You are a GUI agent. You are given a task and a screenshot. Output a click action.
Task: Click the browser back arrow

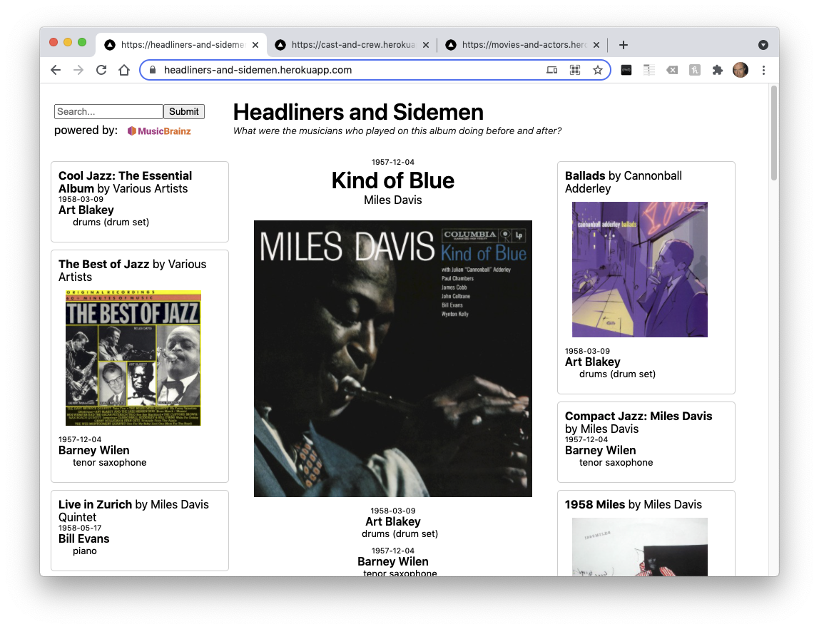click(x=56, y=70)
